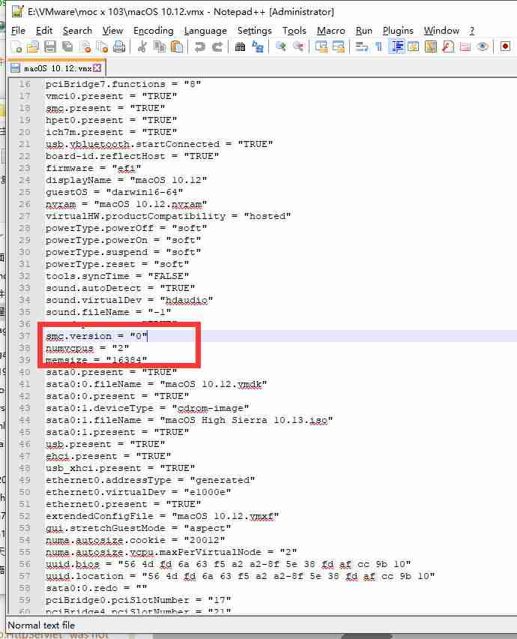This screenshot has height=639, width=517.
Task: Click the Print toolbar icon
Action: (119, 46)
